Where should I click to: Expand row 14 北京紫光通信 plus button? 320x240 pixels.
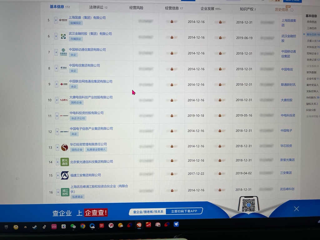point(57,162)
